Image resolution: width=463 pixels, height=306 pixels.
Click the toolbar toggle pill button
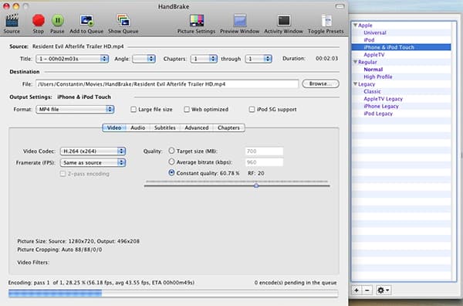tap(340, 6)
